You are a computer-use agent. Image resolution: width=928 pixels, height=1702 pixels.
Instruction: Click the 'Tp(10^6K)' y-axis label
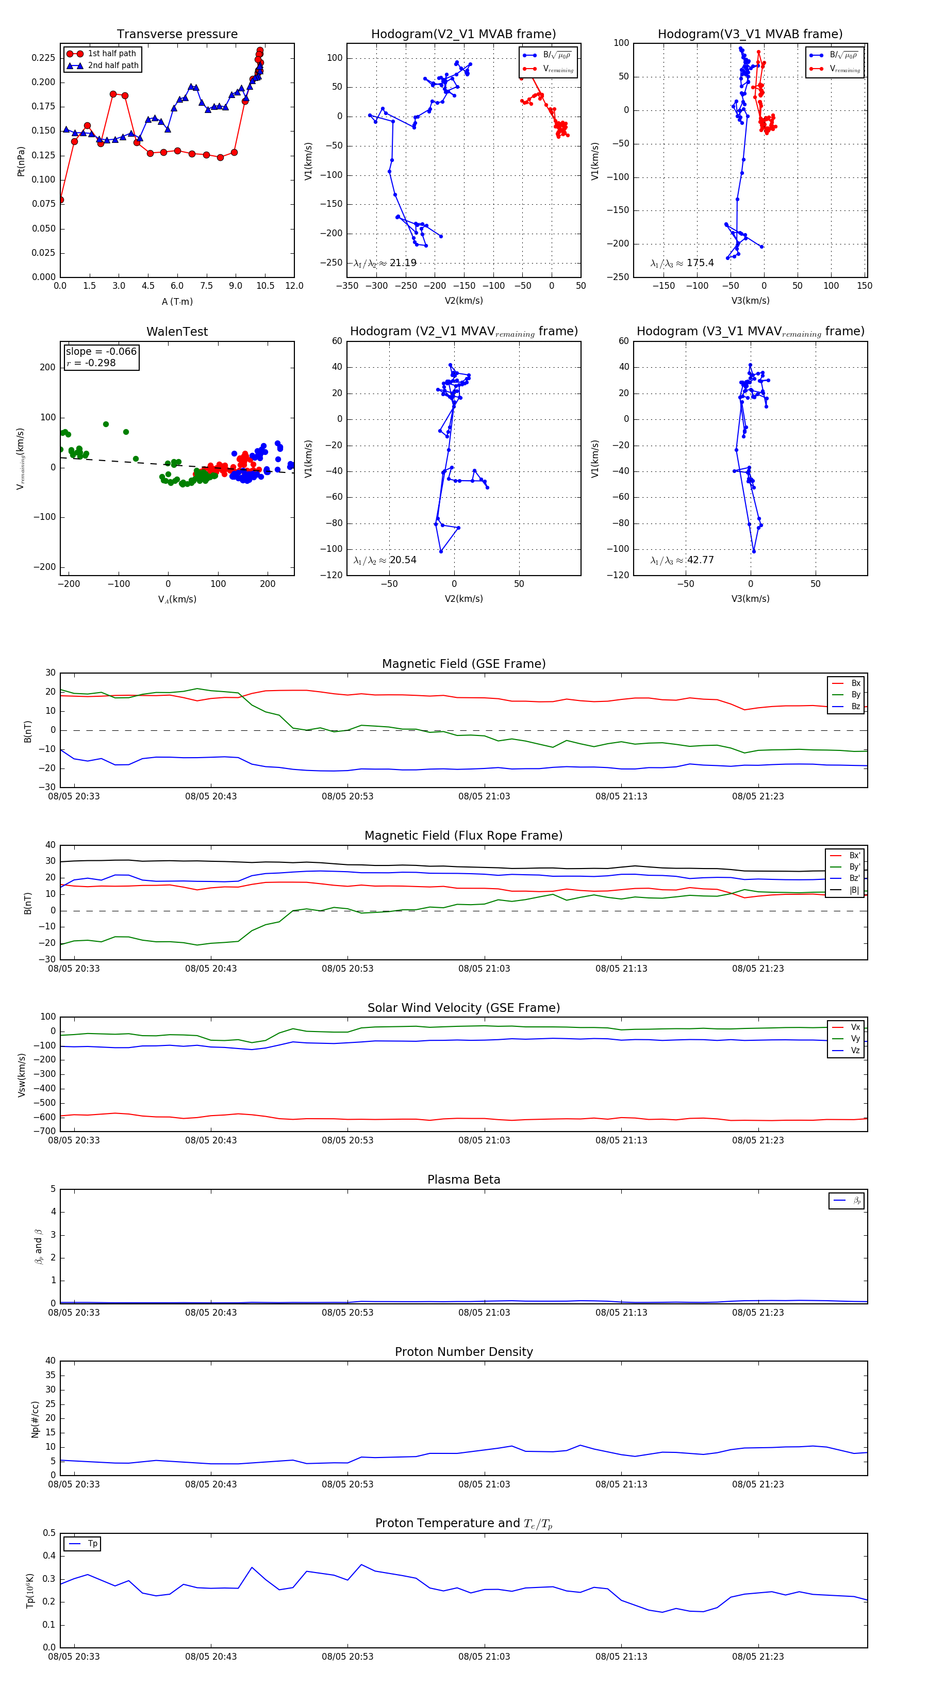pyautogui.click(x=30, y=1591)
